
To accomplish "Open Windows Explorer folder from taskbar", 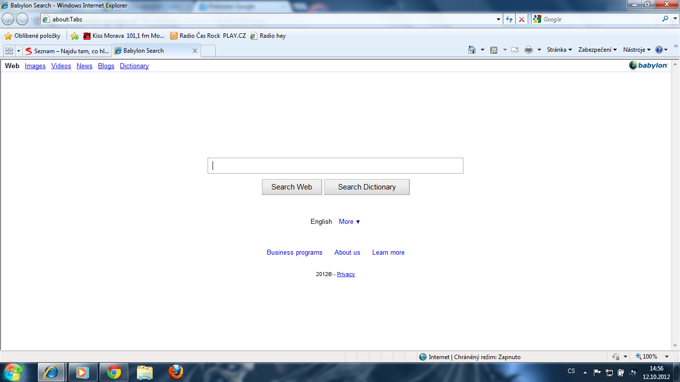I will (145, 372).
